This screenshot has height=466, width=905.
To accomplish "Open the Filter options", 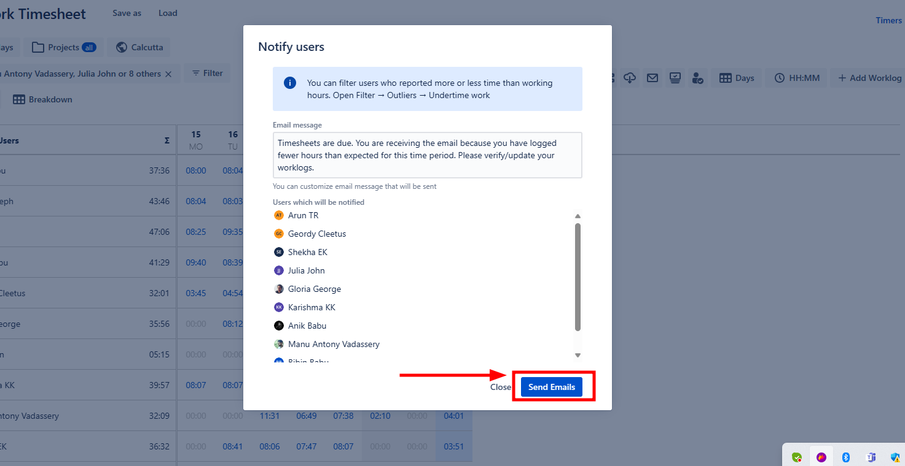I will click(x=207, y=74).
